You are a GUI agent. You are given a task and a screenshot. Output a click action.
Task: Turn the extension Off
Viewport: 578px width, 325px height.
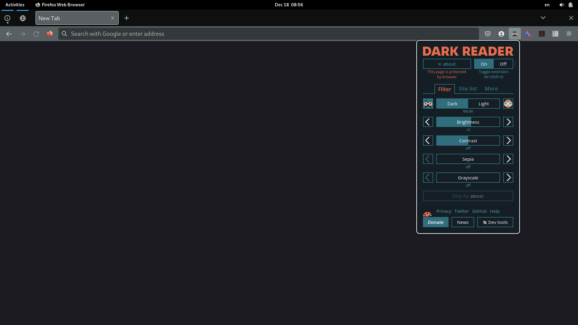[503, 64]
